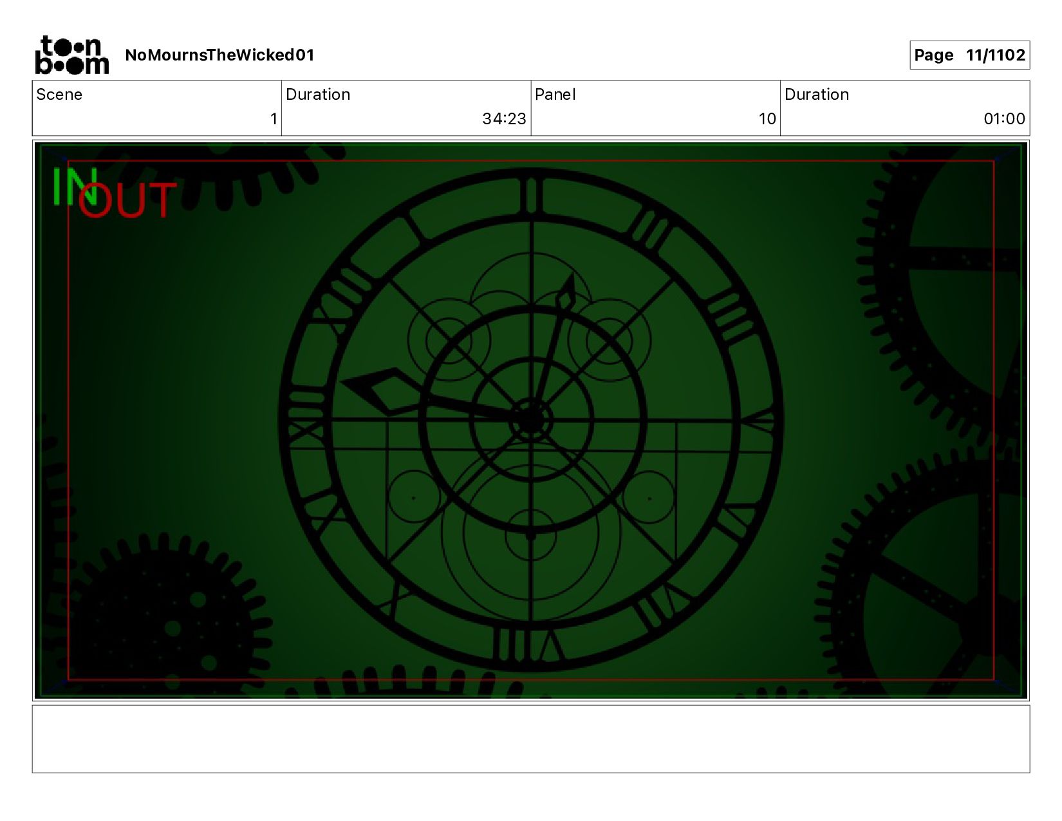Click the Page 11/1102 indicator box
This screenshot has height=821, width=1062.
point(969,55)
